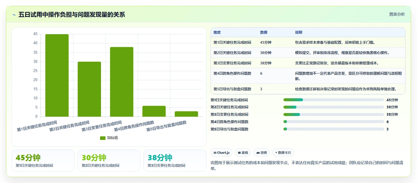Open the 图表分析 label in header
The height and width of the screenshot is (183, 417).
pyautogui.click(x=397, y=14)
